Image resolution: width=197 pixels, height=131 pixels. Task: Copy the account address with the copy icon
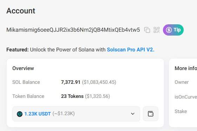coord(147,30)
